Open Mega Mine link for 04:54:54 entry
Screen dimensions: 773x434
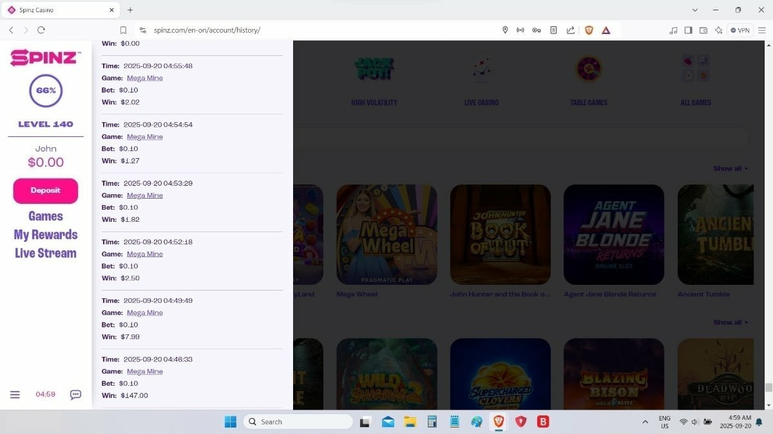[145, 136]
